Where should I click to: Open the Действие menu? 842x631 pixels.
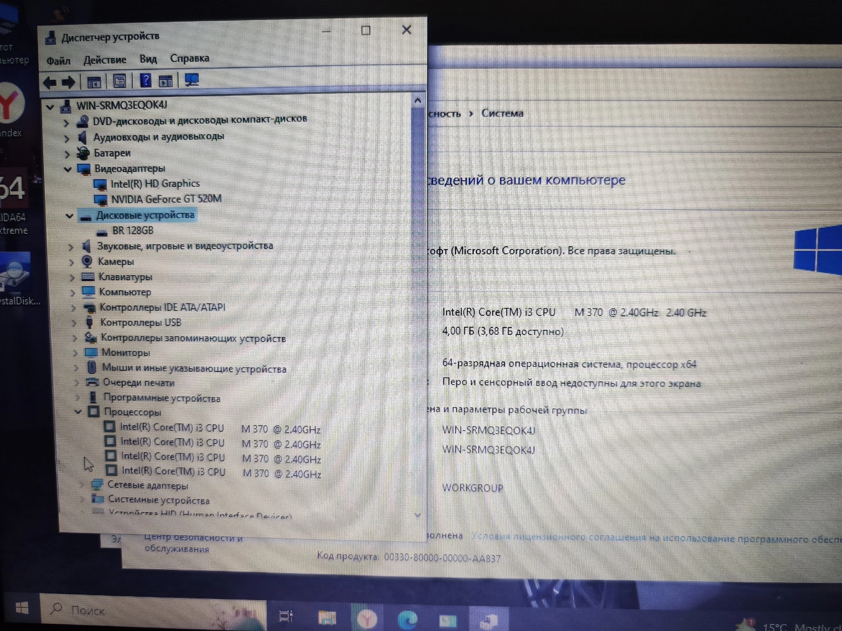[105, 60]
